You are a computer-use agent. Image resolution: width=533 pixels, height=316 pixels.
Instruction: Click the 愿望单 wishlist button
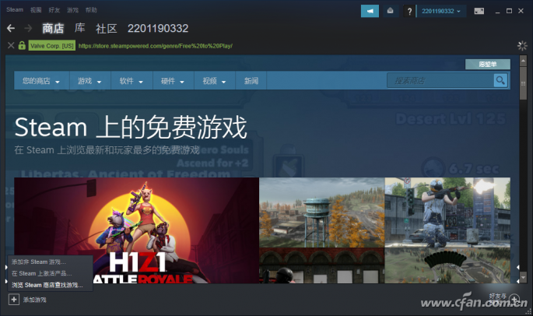487,65
